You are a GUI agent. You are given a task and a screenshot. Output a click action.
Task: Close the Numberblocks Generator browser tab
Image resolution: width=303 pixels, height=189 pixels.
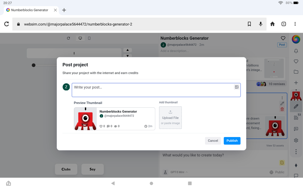[55, 10]
